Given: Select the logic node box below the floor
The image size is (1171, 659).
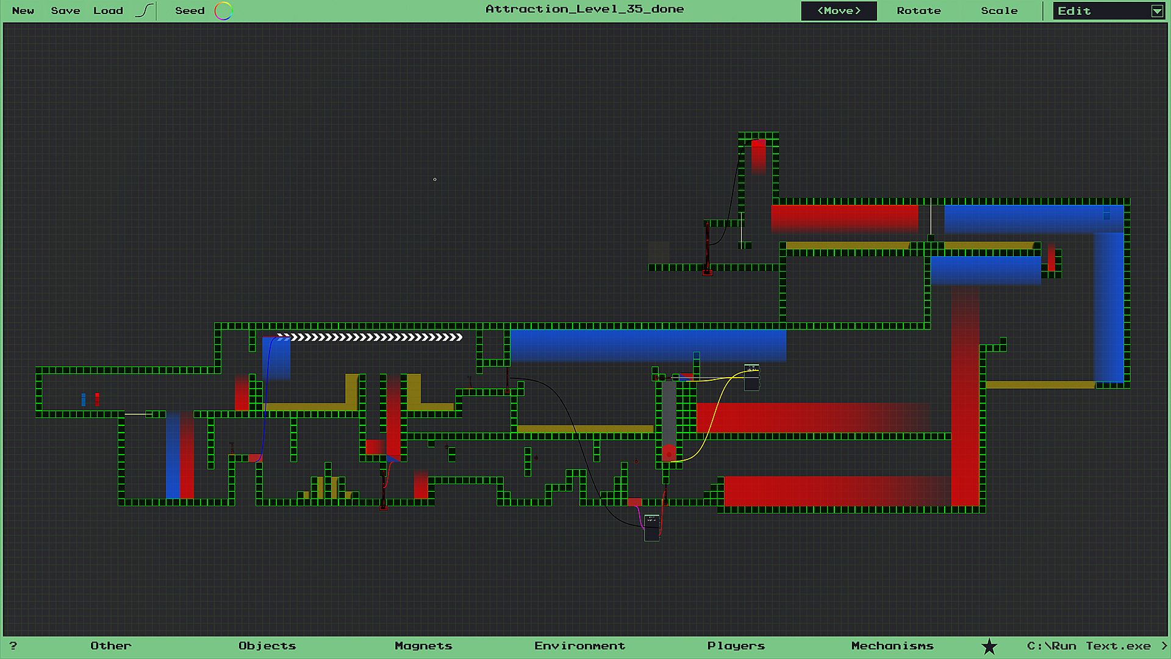Looking at the screenshot, I should (651, 528).
